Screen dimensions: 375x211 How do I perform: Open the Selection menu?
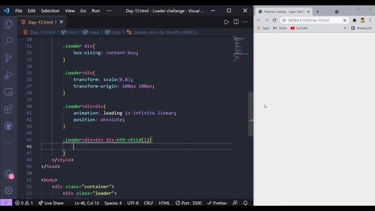[50, 11]
